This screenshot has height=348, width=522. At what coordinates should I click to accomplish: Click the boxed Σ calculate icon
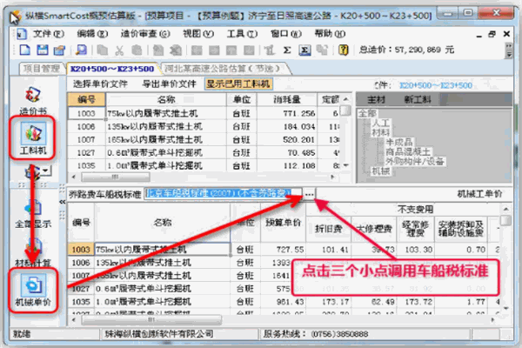coord(304,50)
